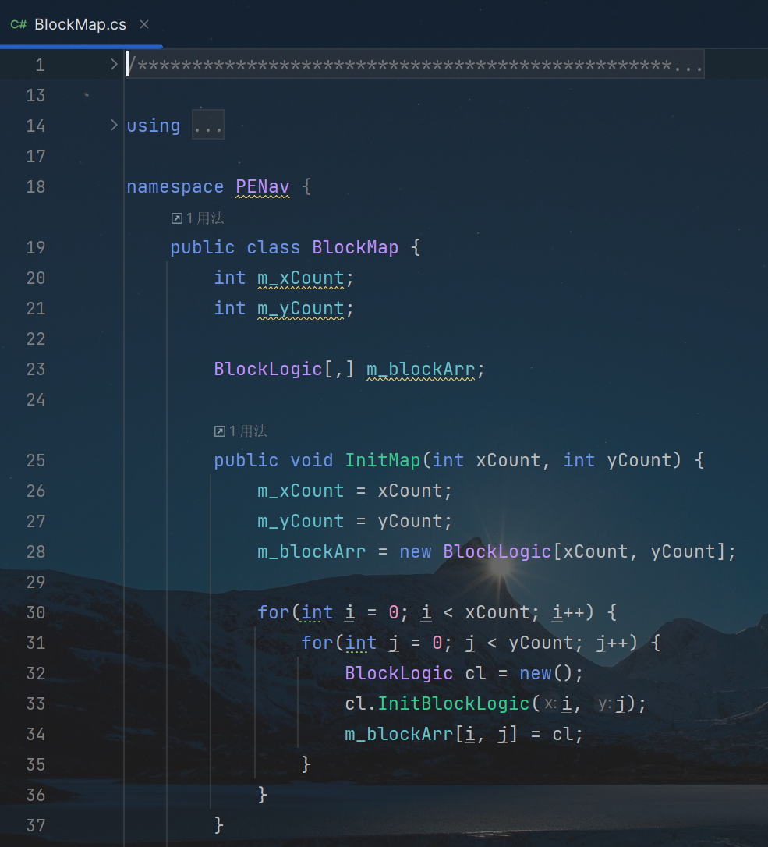This screenshot has width=768, height=847.
Task: Click the InitMap method name
Action: click(x=383, y=460)
